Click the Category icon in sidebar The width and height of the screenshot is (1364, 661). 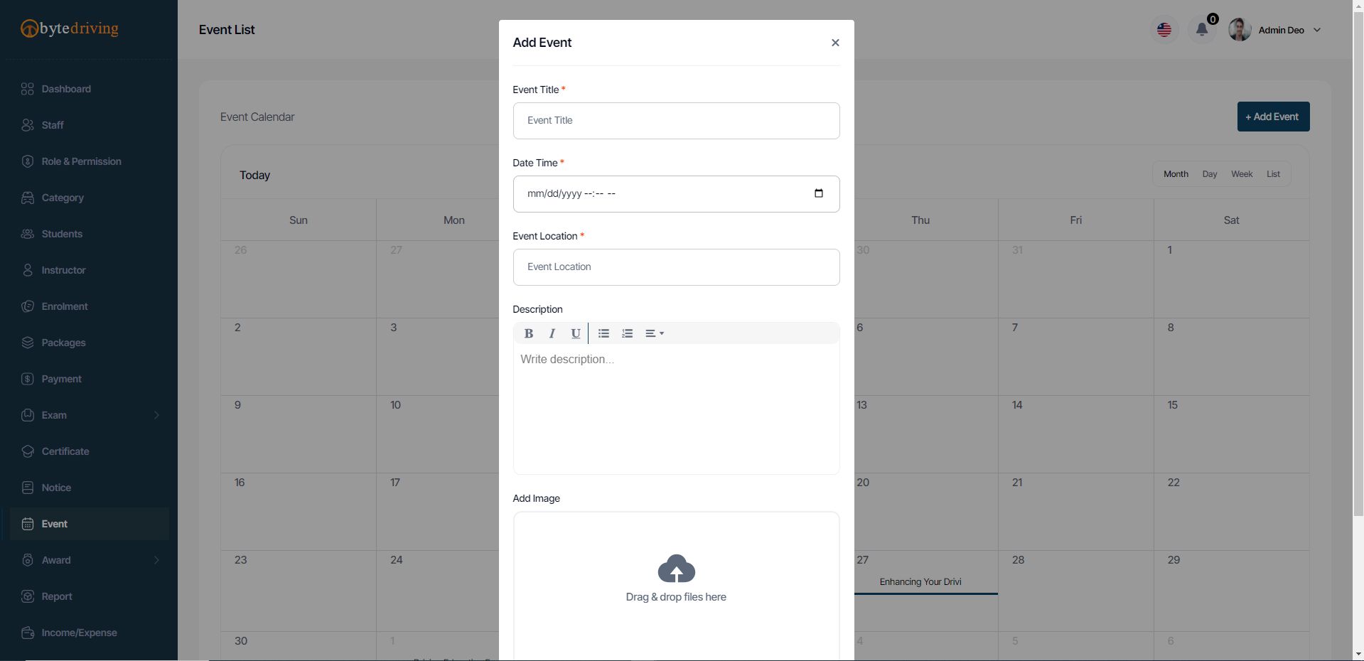point(28,198)
